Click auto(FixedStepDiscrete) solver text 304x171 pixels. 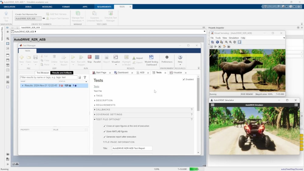[x=292, y=169]
